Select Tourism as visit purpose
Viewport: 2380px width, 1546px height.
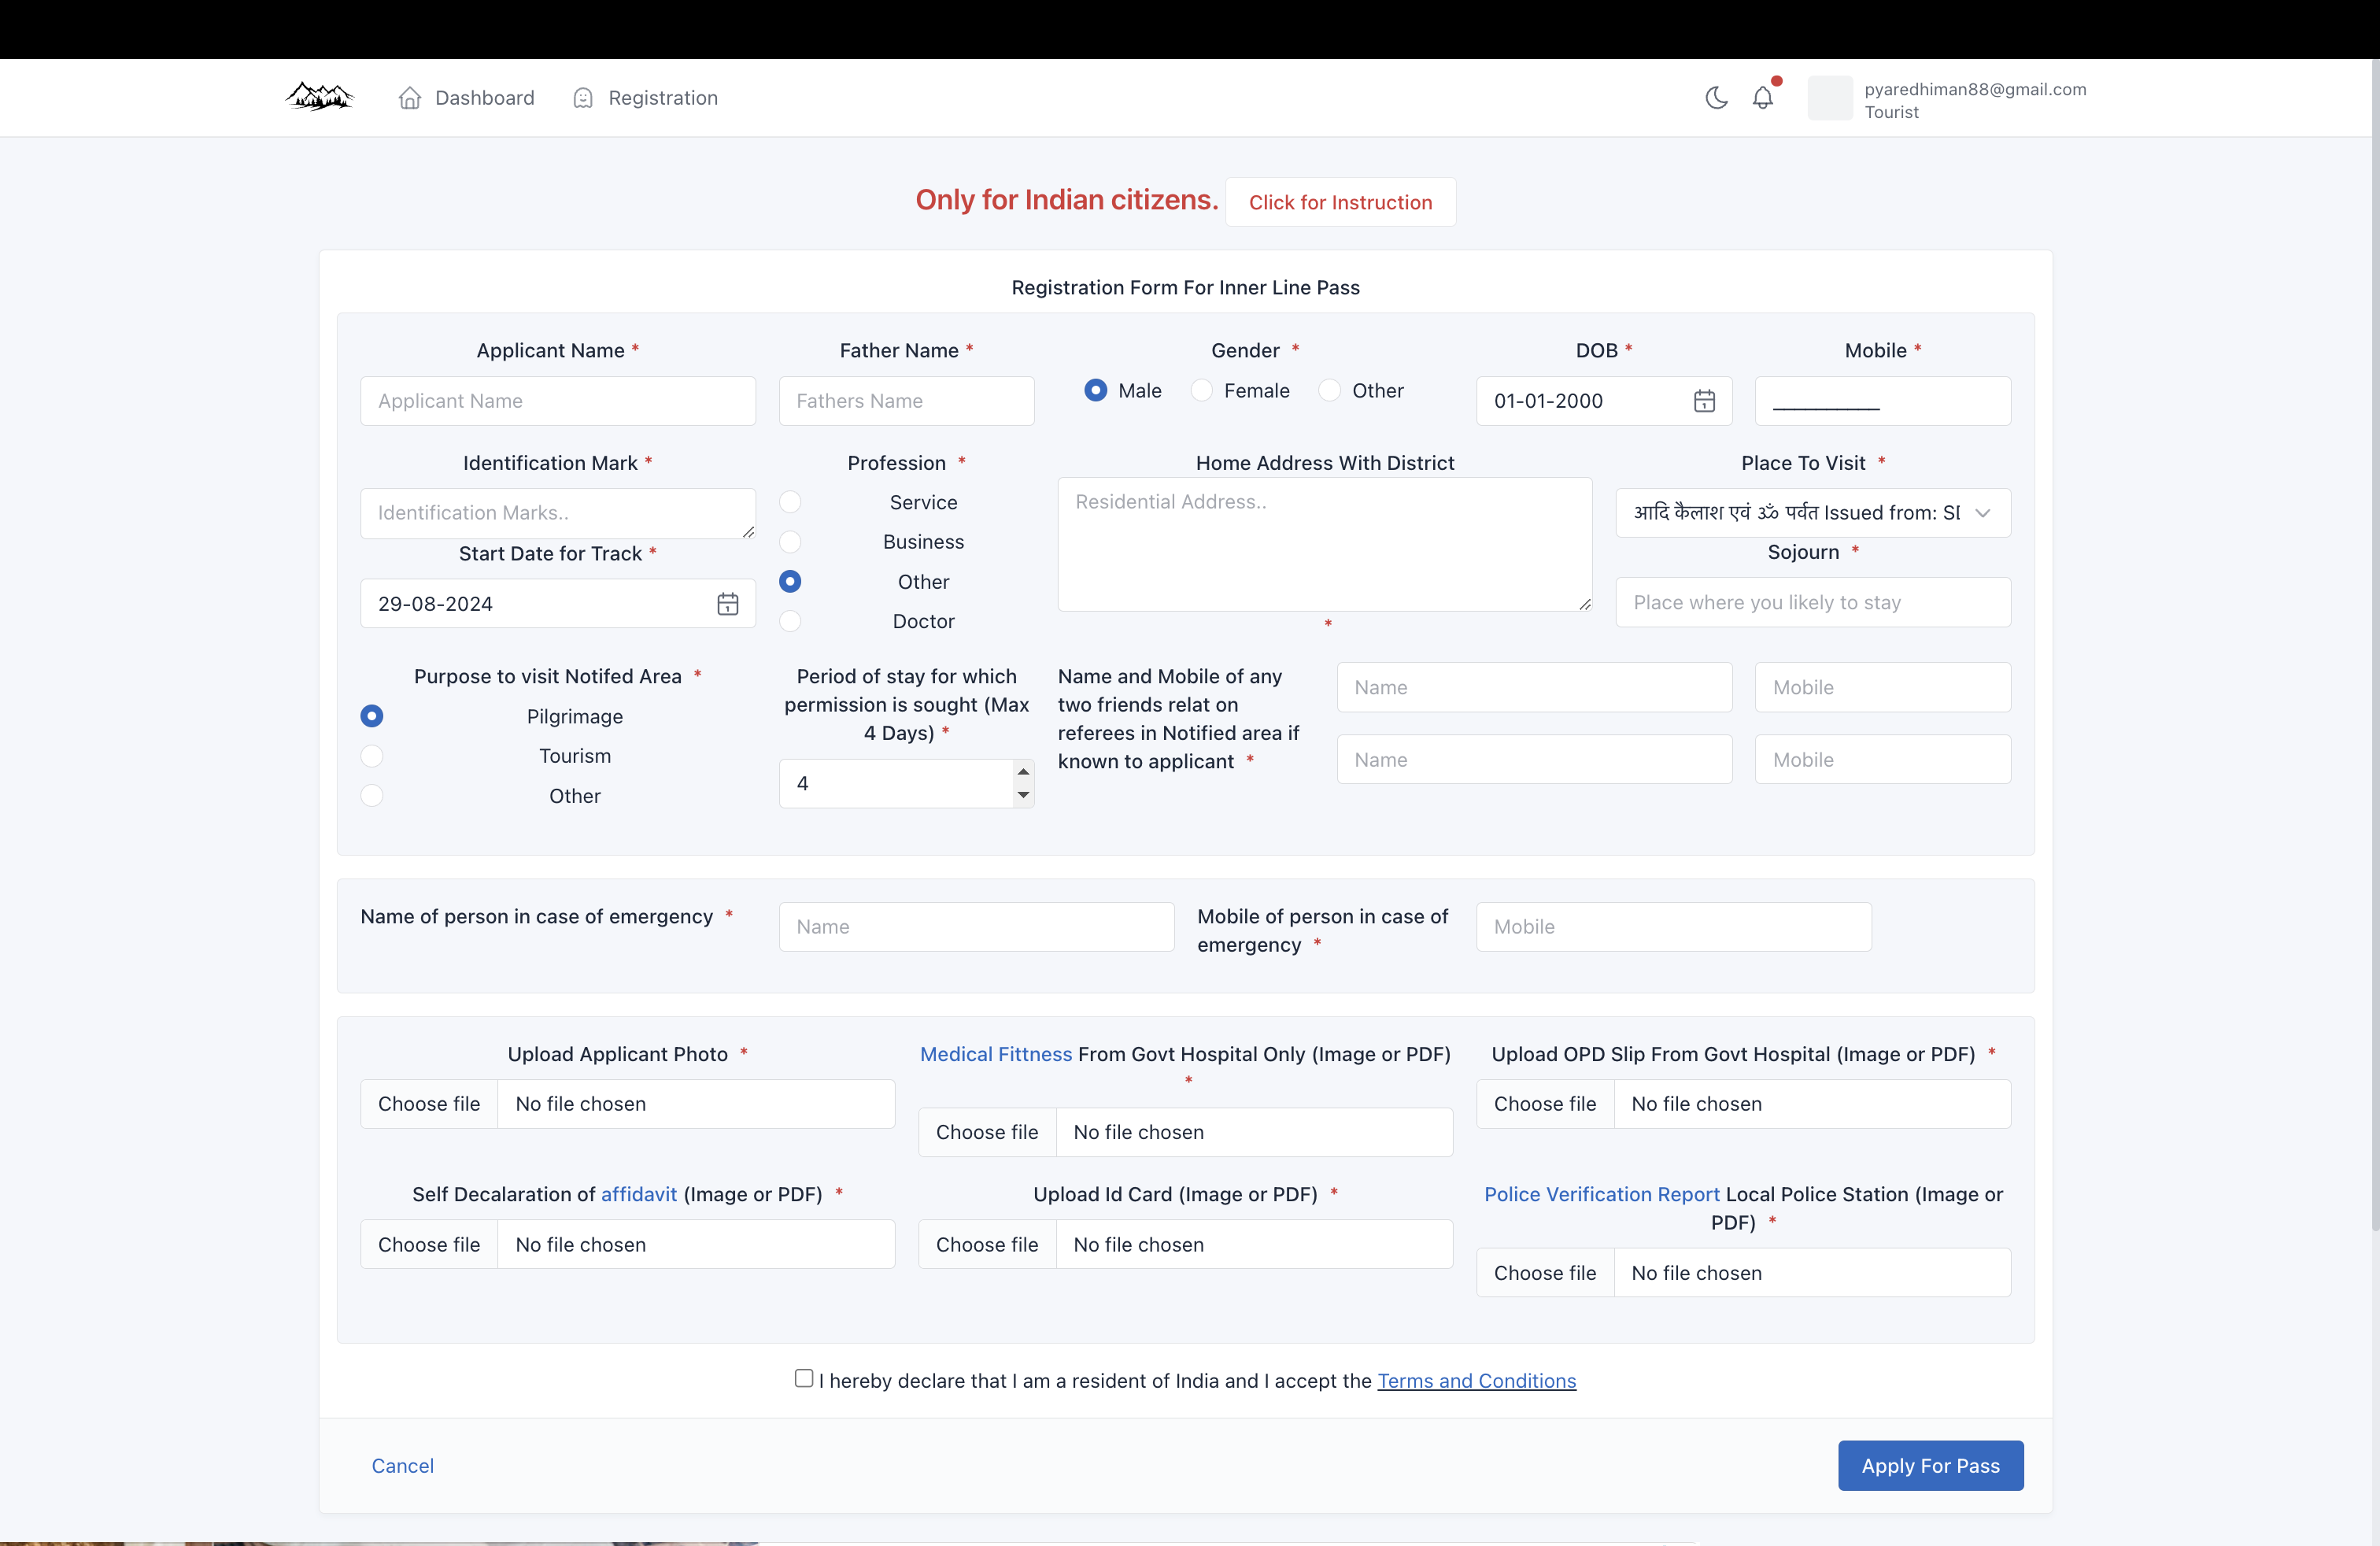(372, 756)
